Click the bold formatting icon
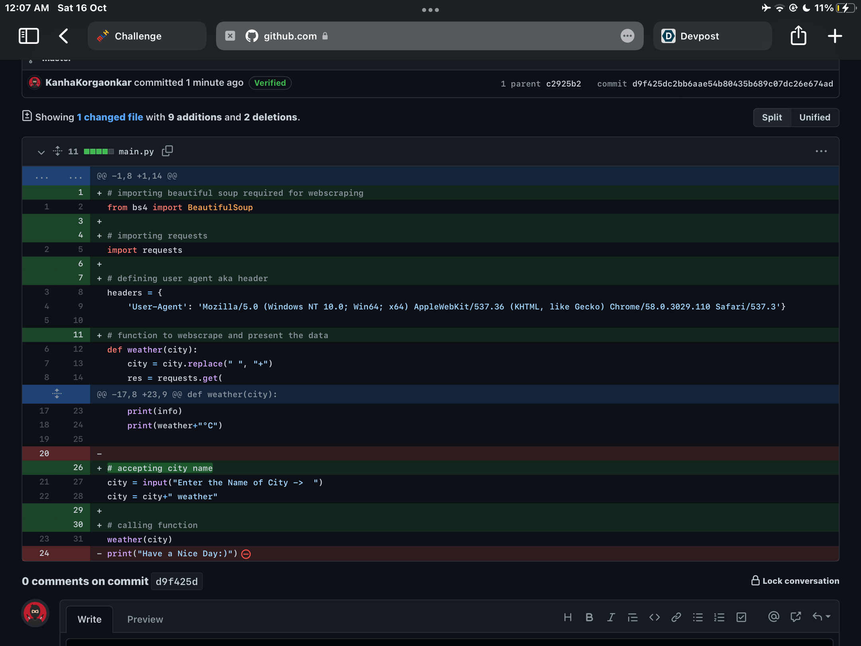This screenshot has height=646, width=861. pyautogui.click(x=589, y=618)
